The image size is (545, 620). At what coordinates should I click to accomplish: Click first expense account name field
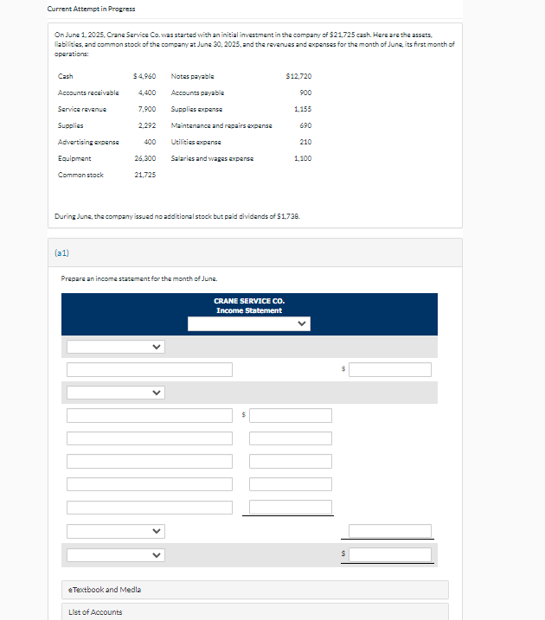coord(150,416)
